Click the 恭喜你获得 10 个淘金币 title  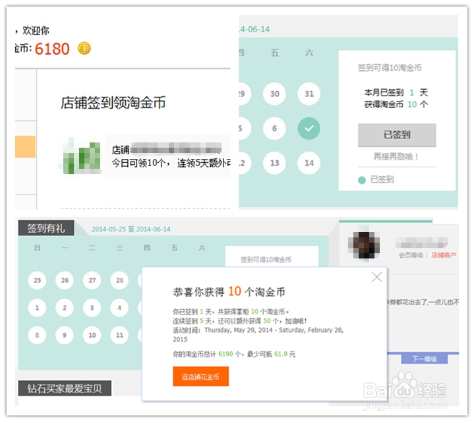tap(229, 291)
